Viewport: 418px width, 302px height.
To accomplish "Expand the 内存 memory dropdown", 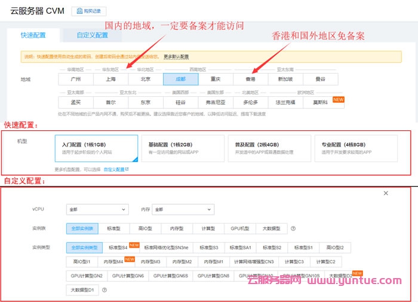I will tap(183, 210).
